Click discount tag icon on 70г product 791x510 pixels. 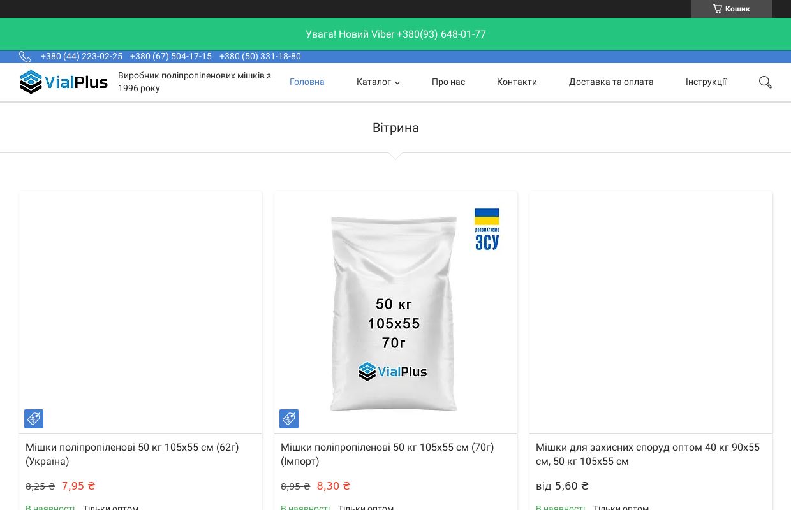[289, 419]
